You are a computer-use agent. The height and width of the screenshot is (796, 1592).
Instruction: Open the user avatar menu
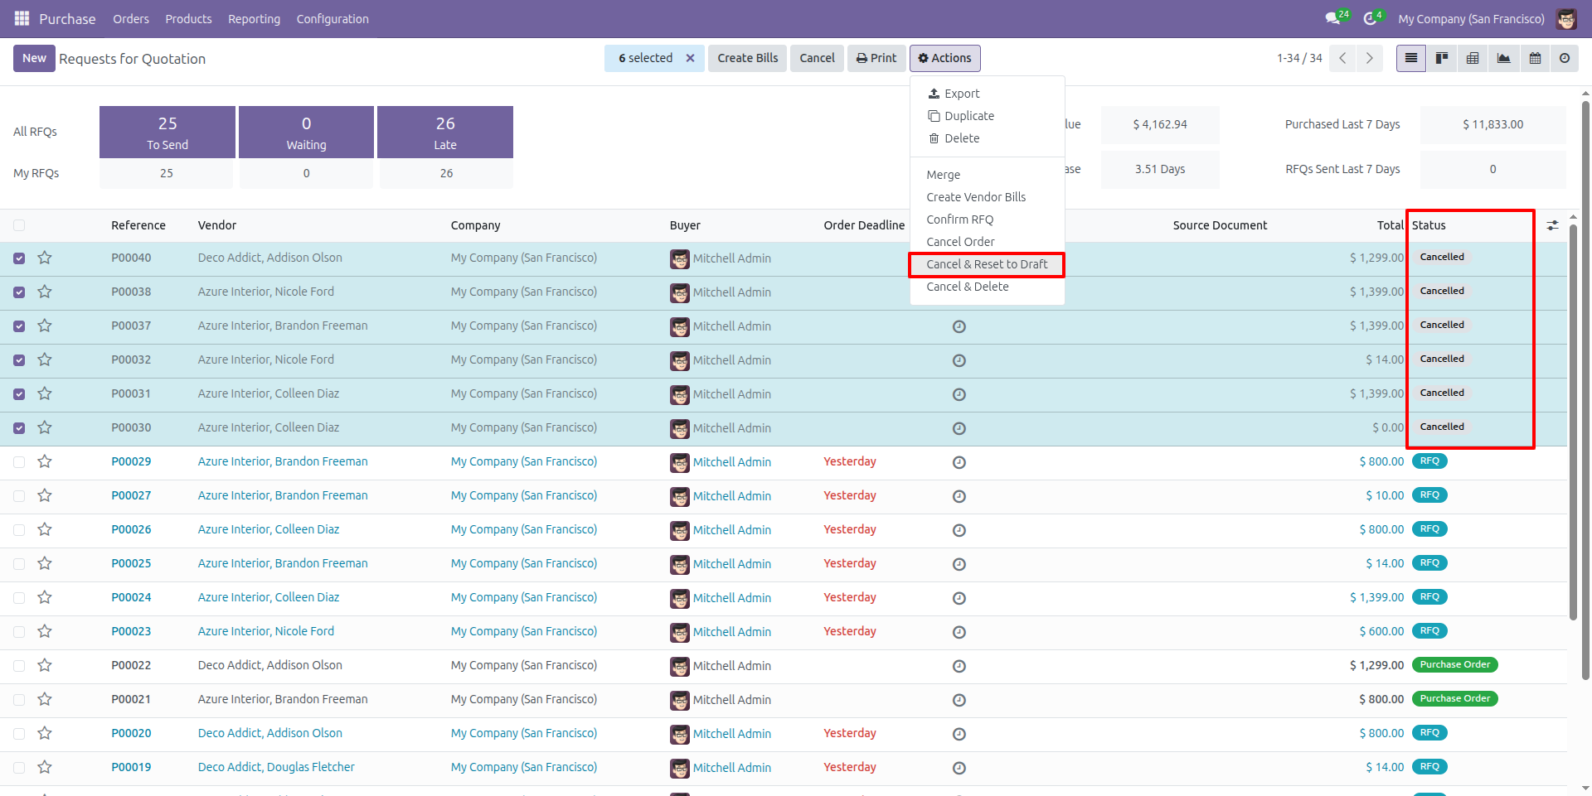click(1566, 18)
